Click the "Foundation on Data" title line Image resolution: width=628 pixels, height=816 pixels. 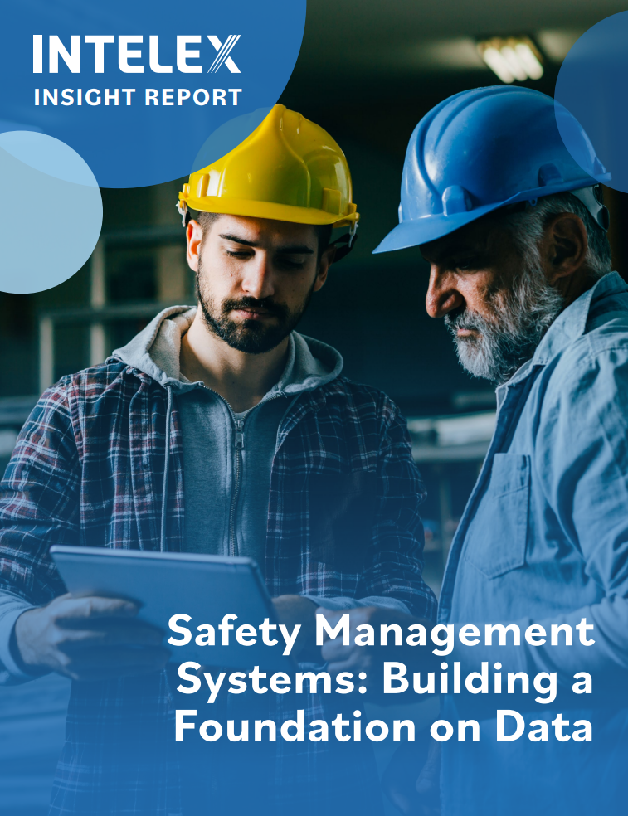tap(382, 726)
